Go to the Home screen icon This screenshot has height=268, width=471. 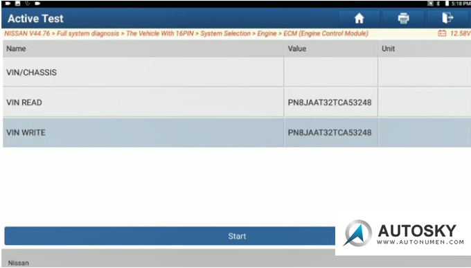click(x=359, y=18)
